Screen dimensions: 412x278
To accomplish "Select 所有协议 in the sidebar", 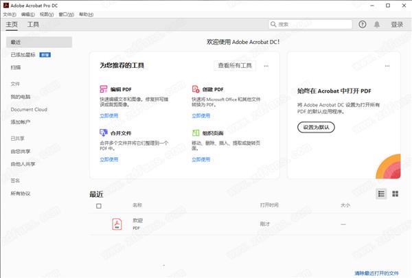I will [21, 194].
